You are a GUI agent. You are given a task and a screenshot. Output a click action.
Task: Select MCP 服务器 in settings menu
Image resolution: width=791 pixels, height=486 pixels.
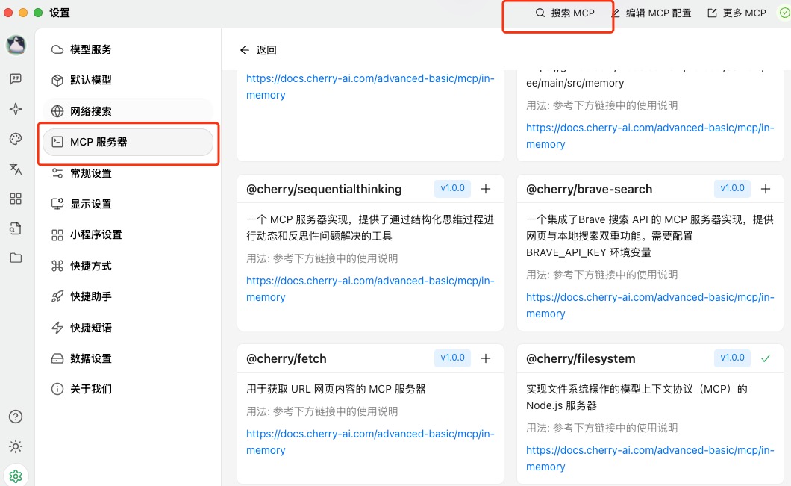(x=128, y=143)
